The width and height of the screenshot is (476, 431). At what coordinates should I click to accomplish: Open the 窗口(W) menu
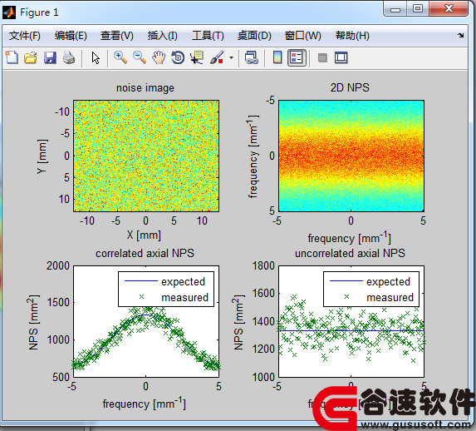point(303,36)
